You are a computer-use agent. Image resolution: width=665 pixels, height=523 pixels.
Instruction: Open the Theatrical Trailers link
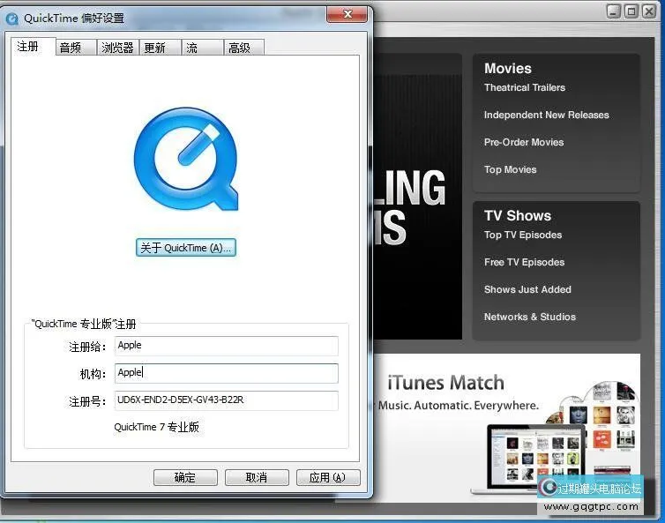(525, 87)
